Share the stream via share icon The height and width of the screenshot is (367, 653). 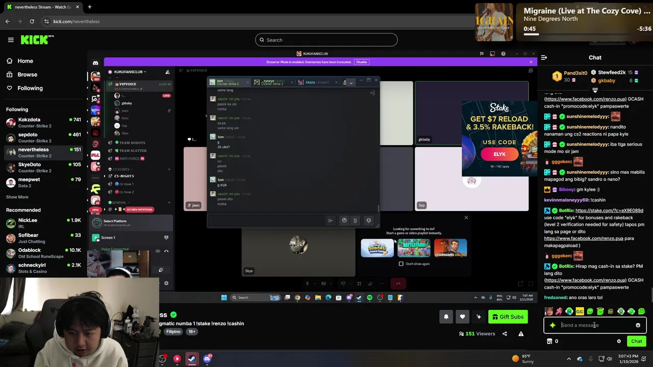pyautogui.click(x=505, y=334)
